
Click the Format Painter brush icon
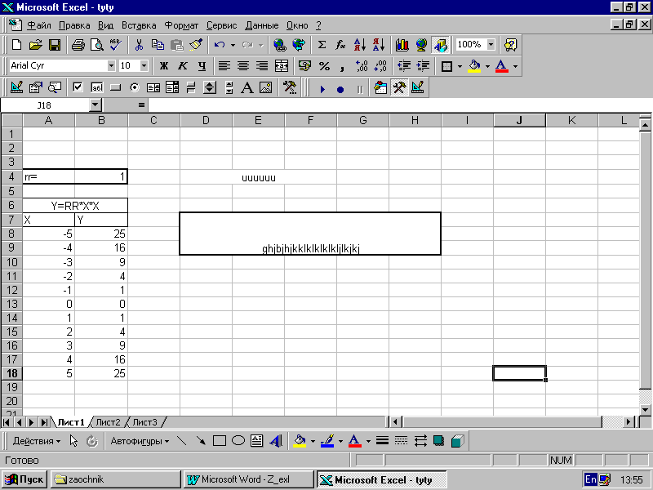pos(195,45)
